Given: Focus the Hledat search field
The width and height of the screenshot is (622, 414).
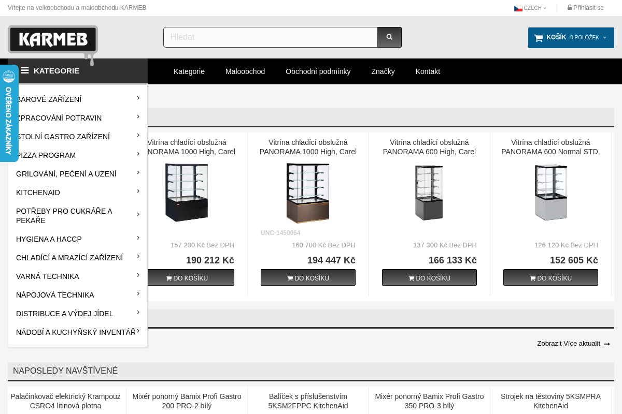Looking at the screenshot, I should pyautogui.click(x=271, y=37).
